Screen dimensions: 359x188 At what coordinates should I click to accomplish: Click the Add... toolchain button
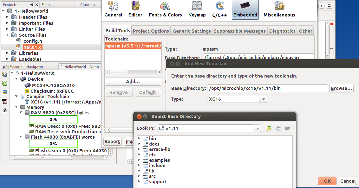(x=133, y=82)
